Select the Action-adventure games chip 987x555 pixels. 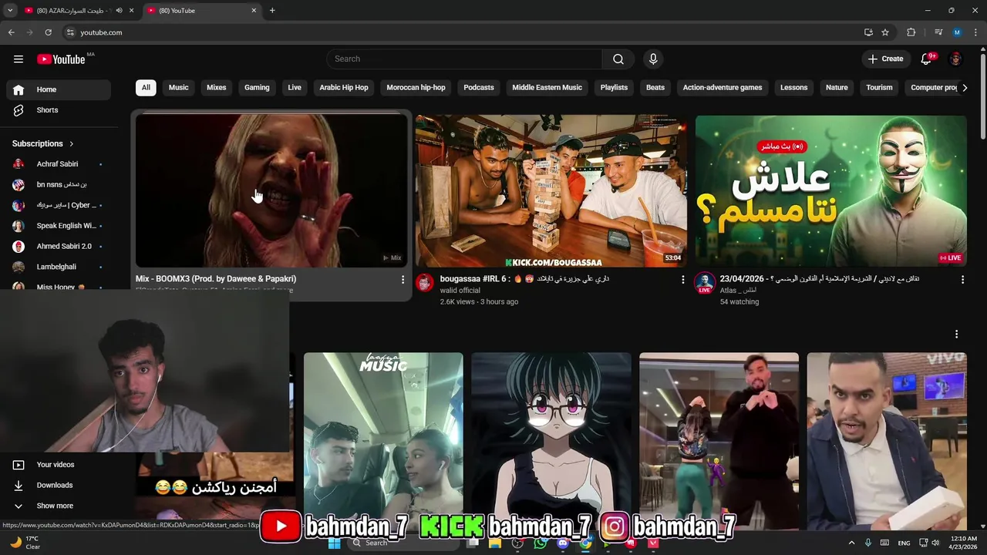(x=723, y=88)
